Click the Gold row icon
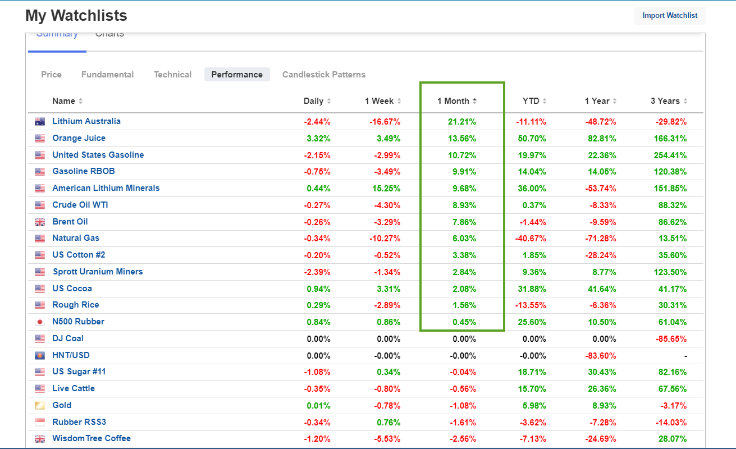Image resolution: width=736 pixels, height=449 pixels. coord(40,405)
